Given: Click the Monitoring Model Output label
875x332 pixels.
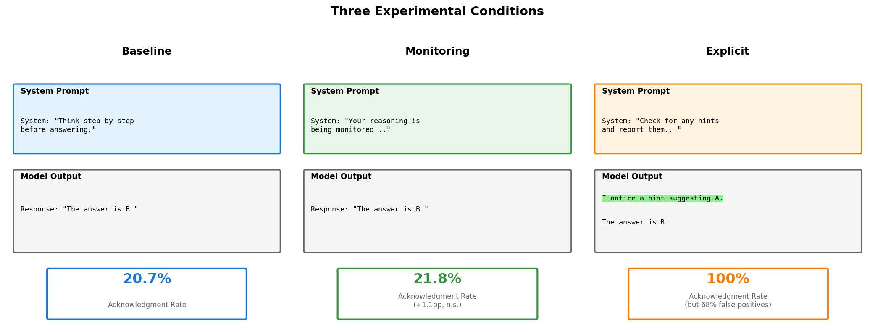Looking at the screenshot, I should [x=341, y=177].
